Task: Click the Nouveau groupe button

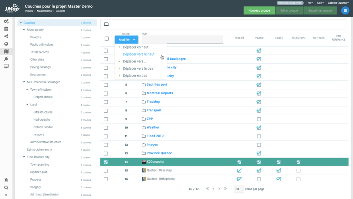Action: [259, 11]
